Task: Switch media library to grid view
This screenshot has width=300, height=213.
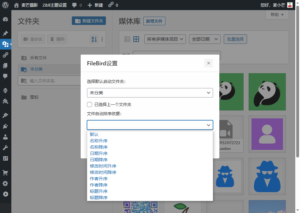Action: pyautogui.click(x=136, y=39)
